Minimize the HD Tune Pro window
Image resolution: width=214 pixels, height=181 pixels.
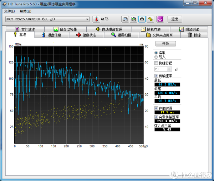(187, 3)
